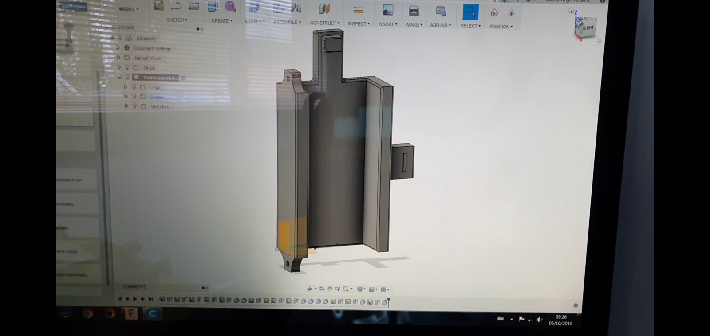
Task: Step the timeline back one feature
Action: click(x=127, y=299)
